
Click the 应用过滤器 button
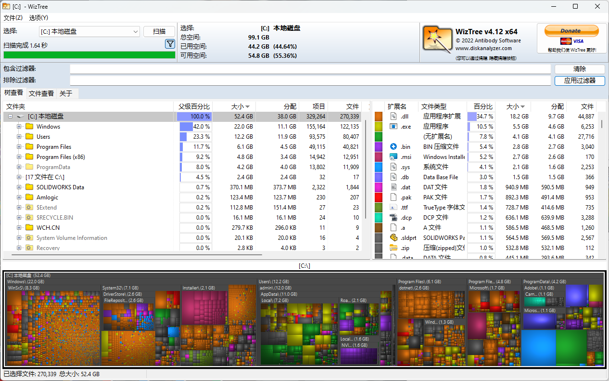click(x=579, y=81)
